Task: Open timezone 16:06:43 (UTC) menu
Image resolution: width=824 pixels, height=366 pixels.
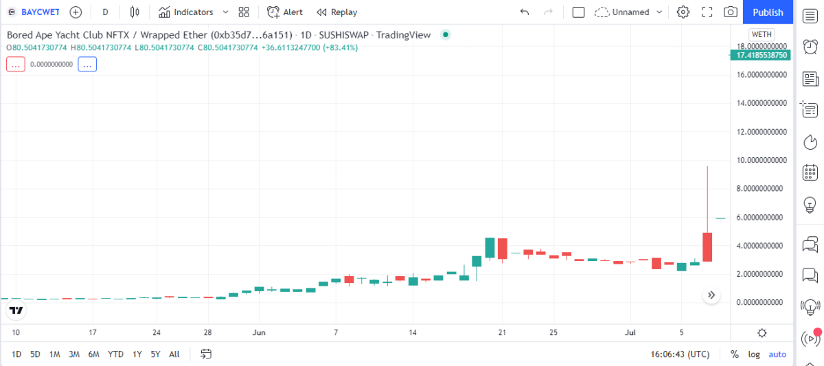Action: tap(680, 354)
